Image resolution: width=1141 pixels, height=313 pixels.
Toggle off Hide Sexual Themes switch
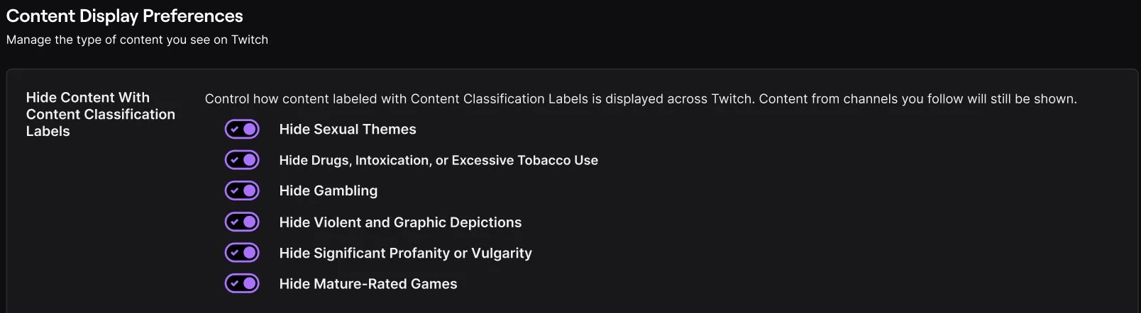coord(242,129)
